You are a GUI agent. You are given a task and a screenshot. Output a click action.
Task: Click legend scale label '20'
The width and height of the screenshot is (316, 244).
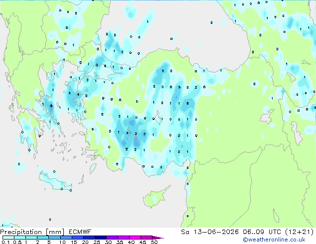pyautogui.click(x=85, y=242)
